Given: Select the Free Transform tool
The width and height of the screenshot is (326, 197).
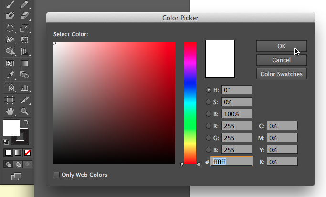Looking at the screenshot, I should pos(24,39).
